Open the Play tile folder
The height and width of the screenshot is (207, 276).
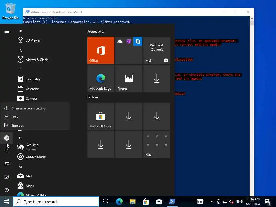pyautogui.click(x=157, y=144)
